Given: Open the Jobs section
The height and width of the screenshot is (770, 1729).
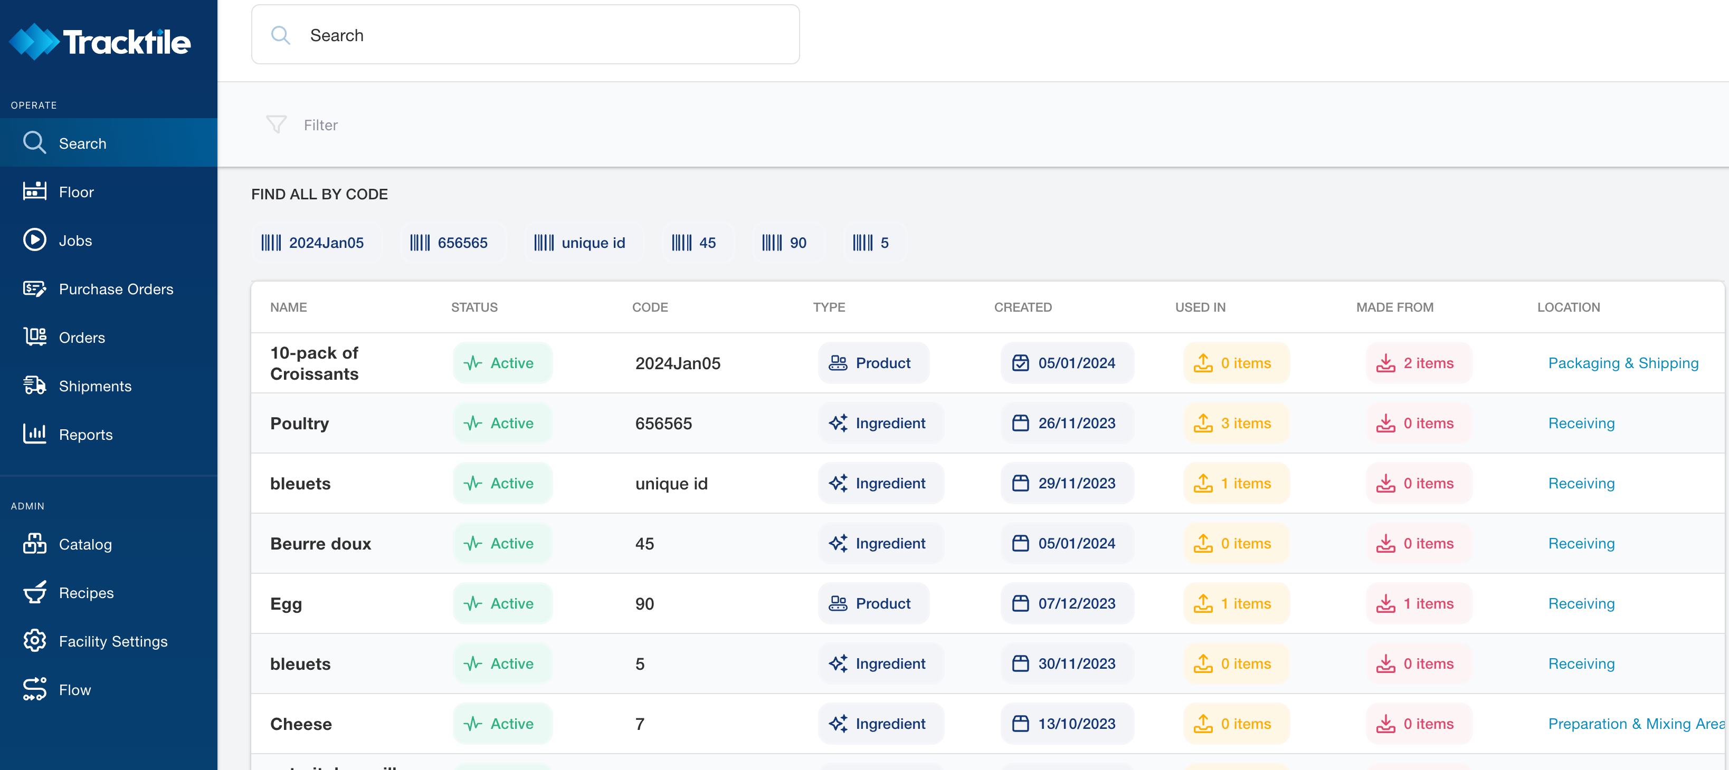Looking at the screenshot, I should point(75,240).
